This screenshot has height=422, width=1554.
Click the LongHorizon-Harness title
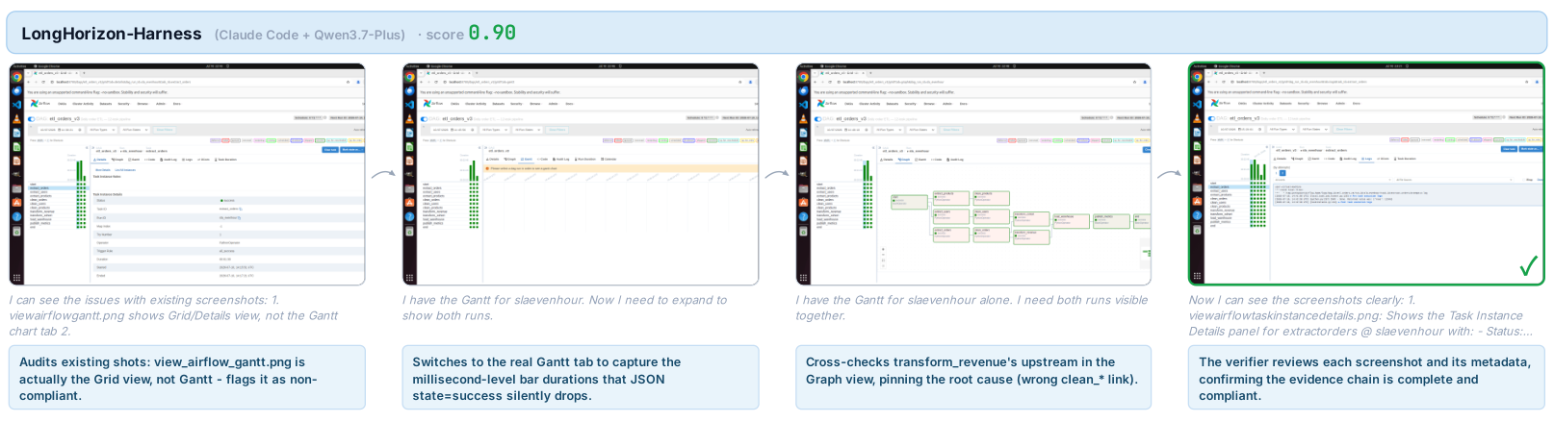(112, 34)
